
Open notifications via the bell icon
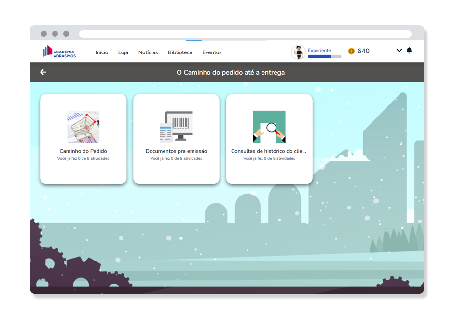pyautogui.click(x=409, y=51)
